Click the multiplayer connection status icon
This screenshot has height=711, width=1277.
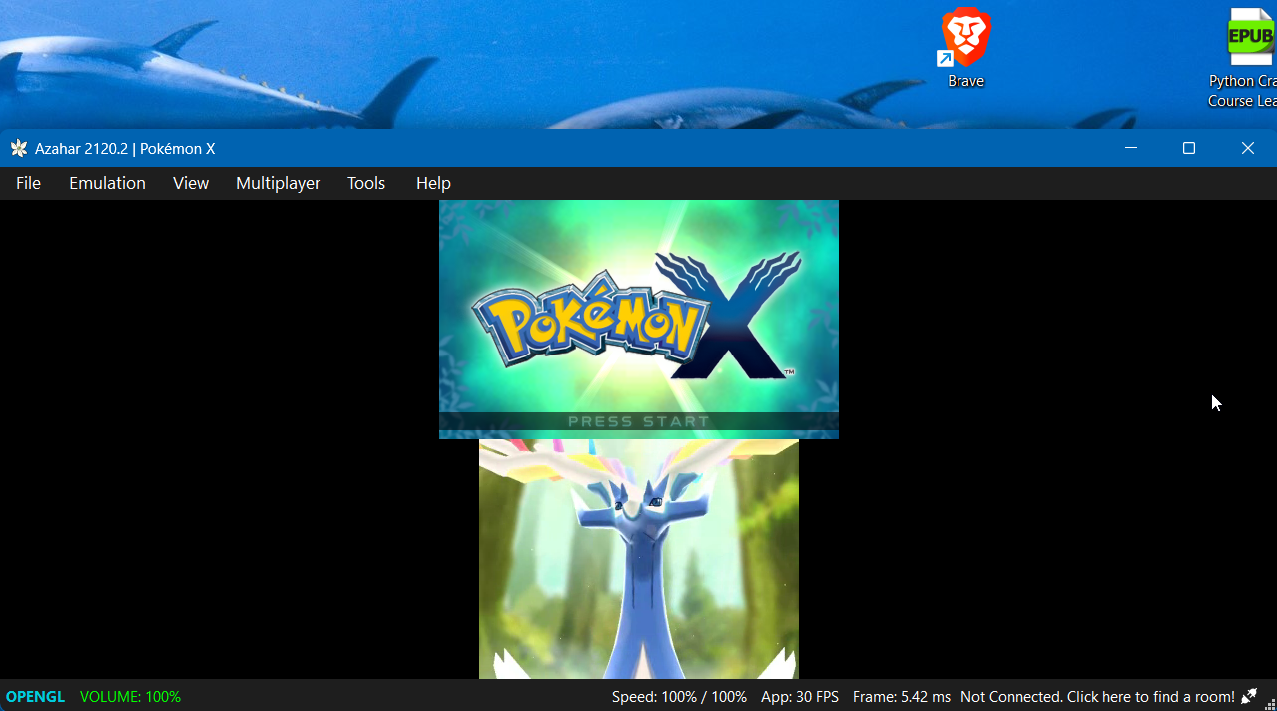(x=1249, y=696)
